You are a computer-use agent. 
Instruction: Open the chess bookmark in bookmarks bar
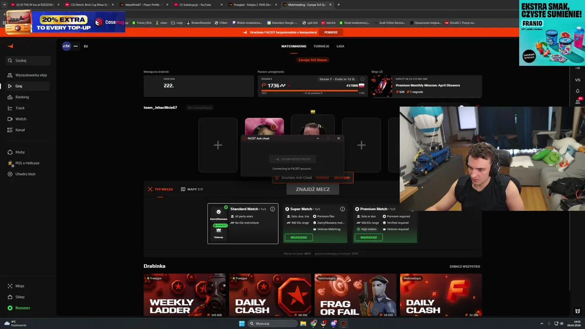coord(161,22)
